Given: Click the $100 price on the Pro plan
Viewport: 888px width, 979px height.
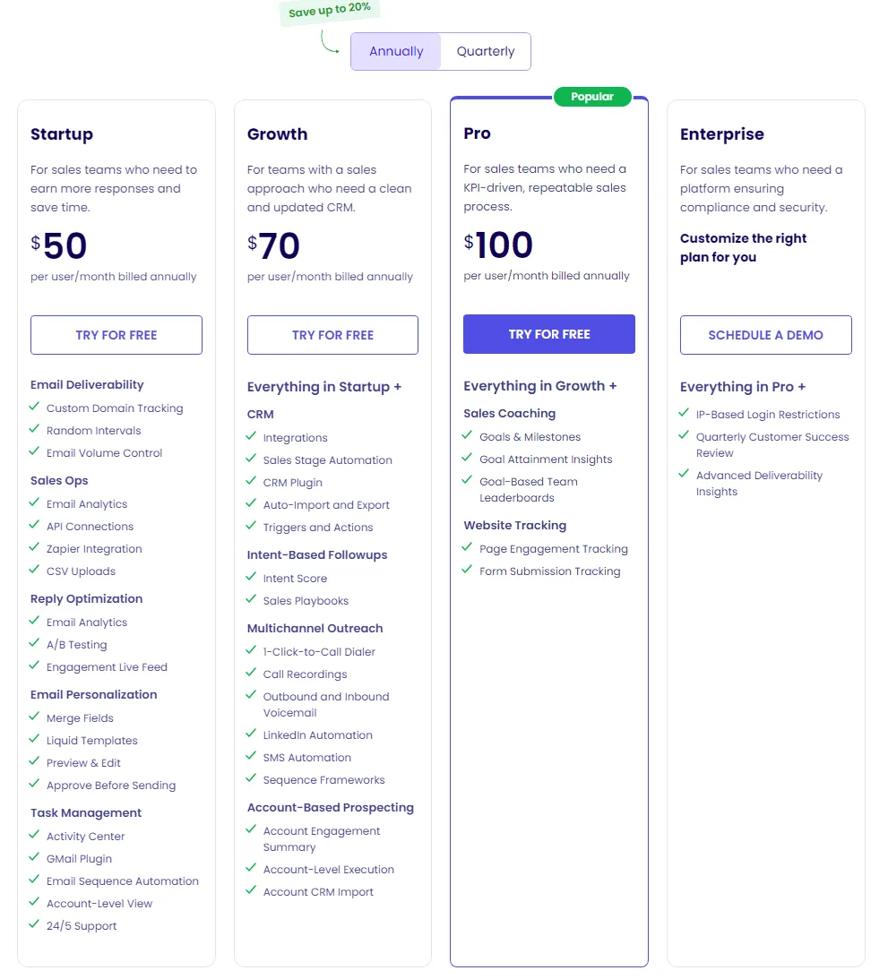Looking at the screenshot, I should pyautogui.click(x=499, y=244).
